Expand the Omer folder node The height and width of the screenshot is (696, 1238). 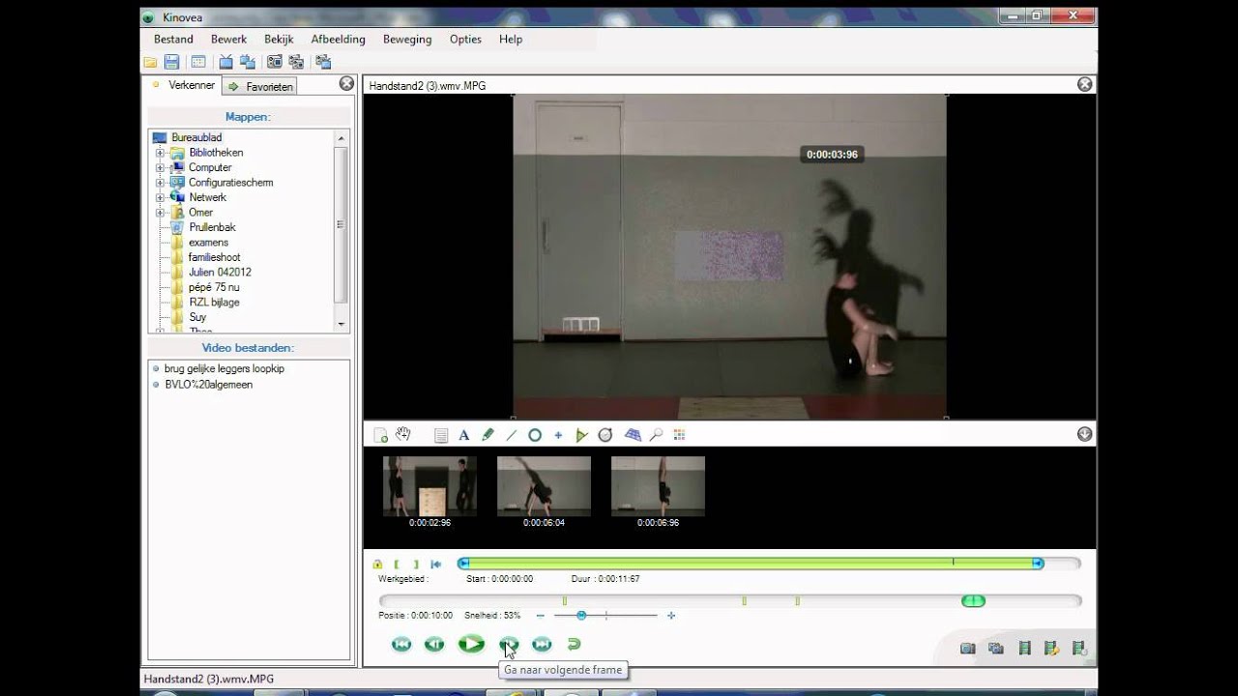pyautogui.click(x=161, y=213)
